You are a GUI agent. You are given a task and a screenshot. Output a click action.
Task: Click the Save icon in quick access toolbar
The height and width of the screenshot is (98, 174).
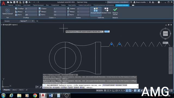(x=14, y=2)
